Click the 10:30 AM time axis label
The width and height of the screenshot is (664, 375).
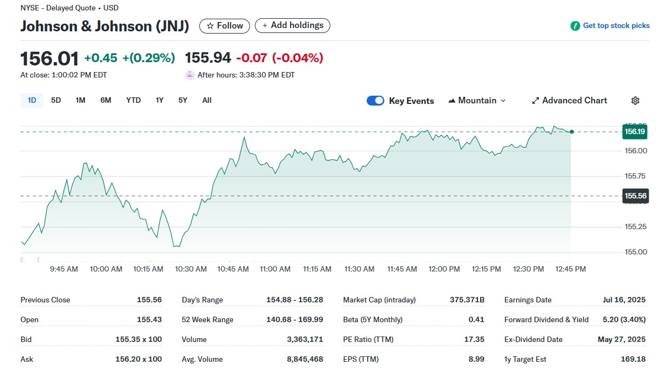tap(191, 269)
